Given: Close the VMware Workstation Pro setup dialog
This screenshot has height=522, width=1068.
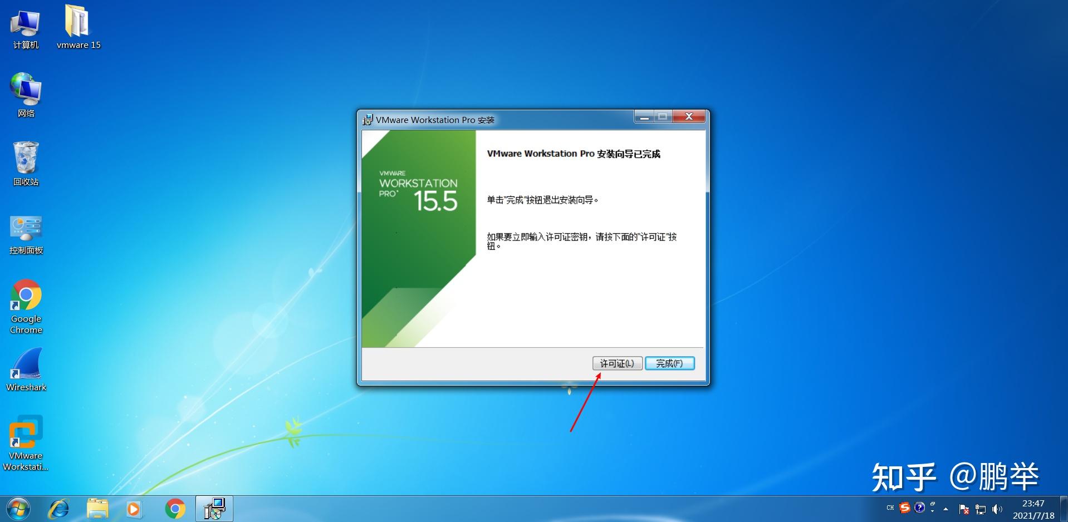Looking at the screenshot, I should click(x=689, y=116).
